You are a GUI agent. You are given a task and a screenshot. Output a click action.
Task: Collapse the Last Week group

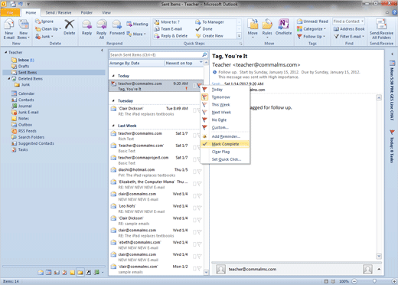(x=113, y=126)
